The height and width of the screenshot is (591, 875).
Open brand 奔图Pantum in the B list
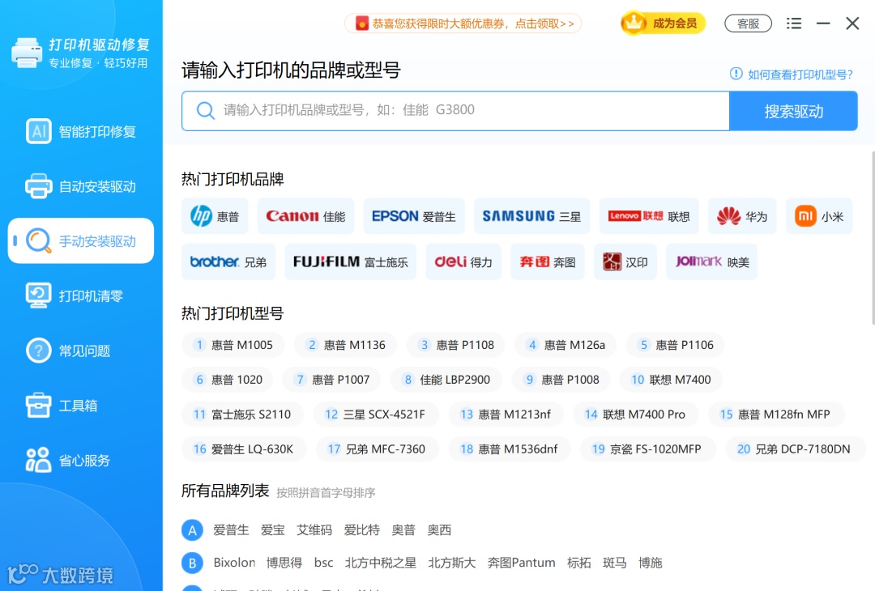[x=521, y=563]
